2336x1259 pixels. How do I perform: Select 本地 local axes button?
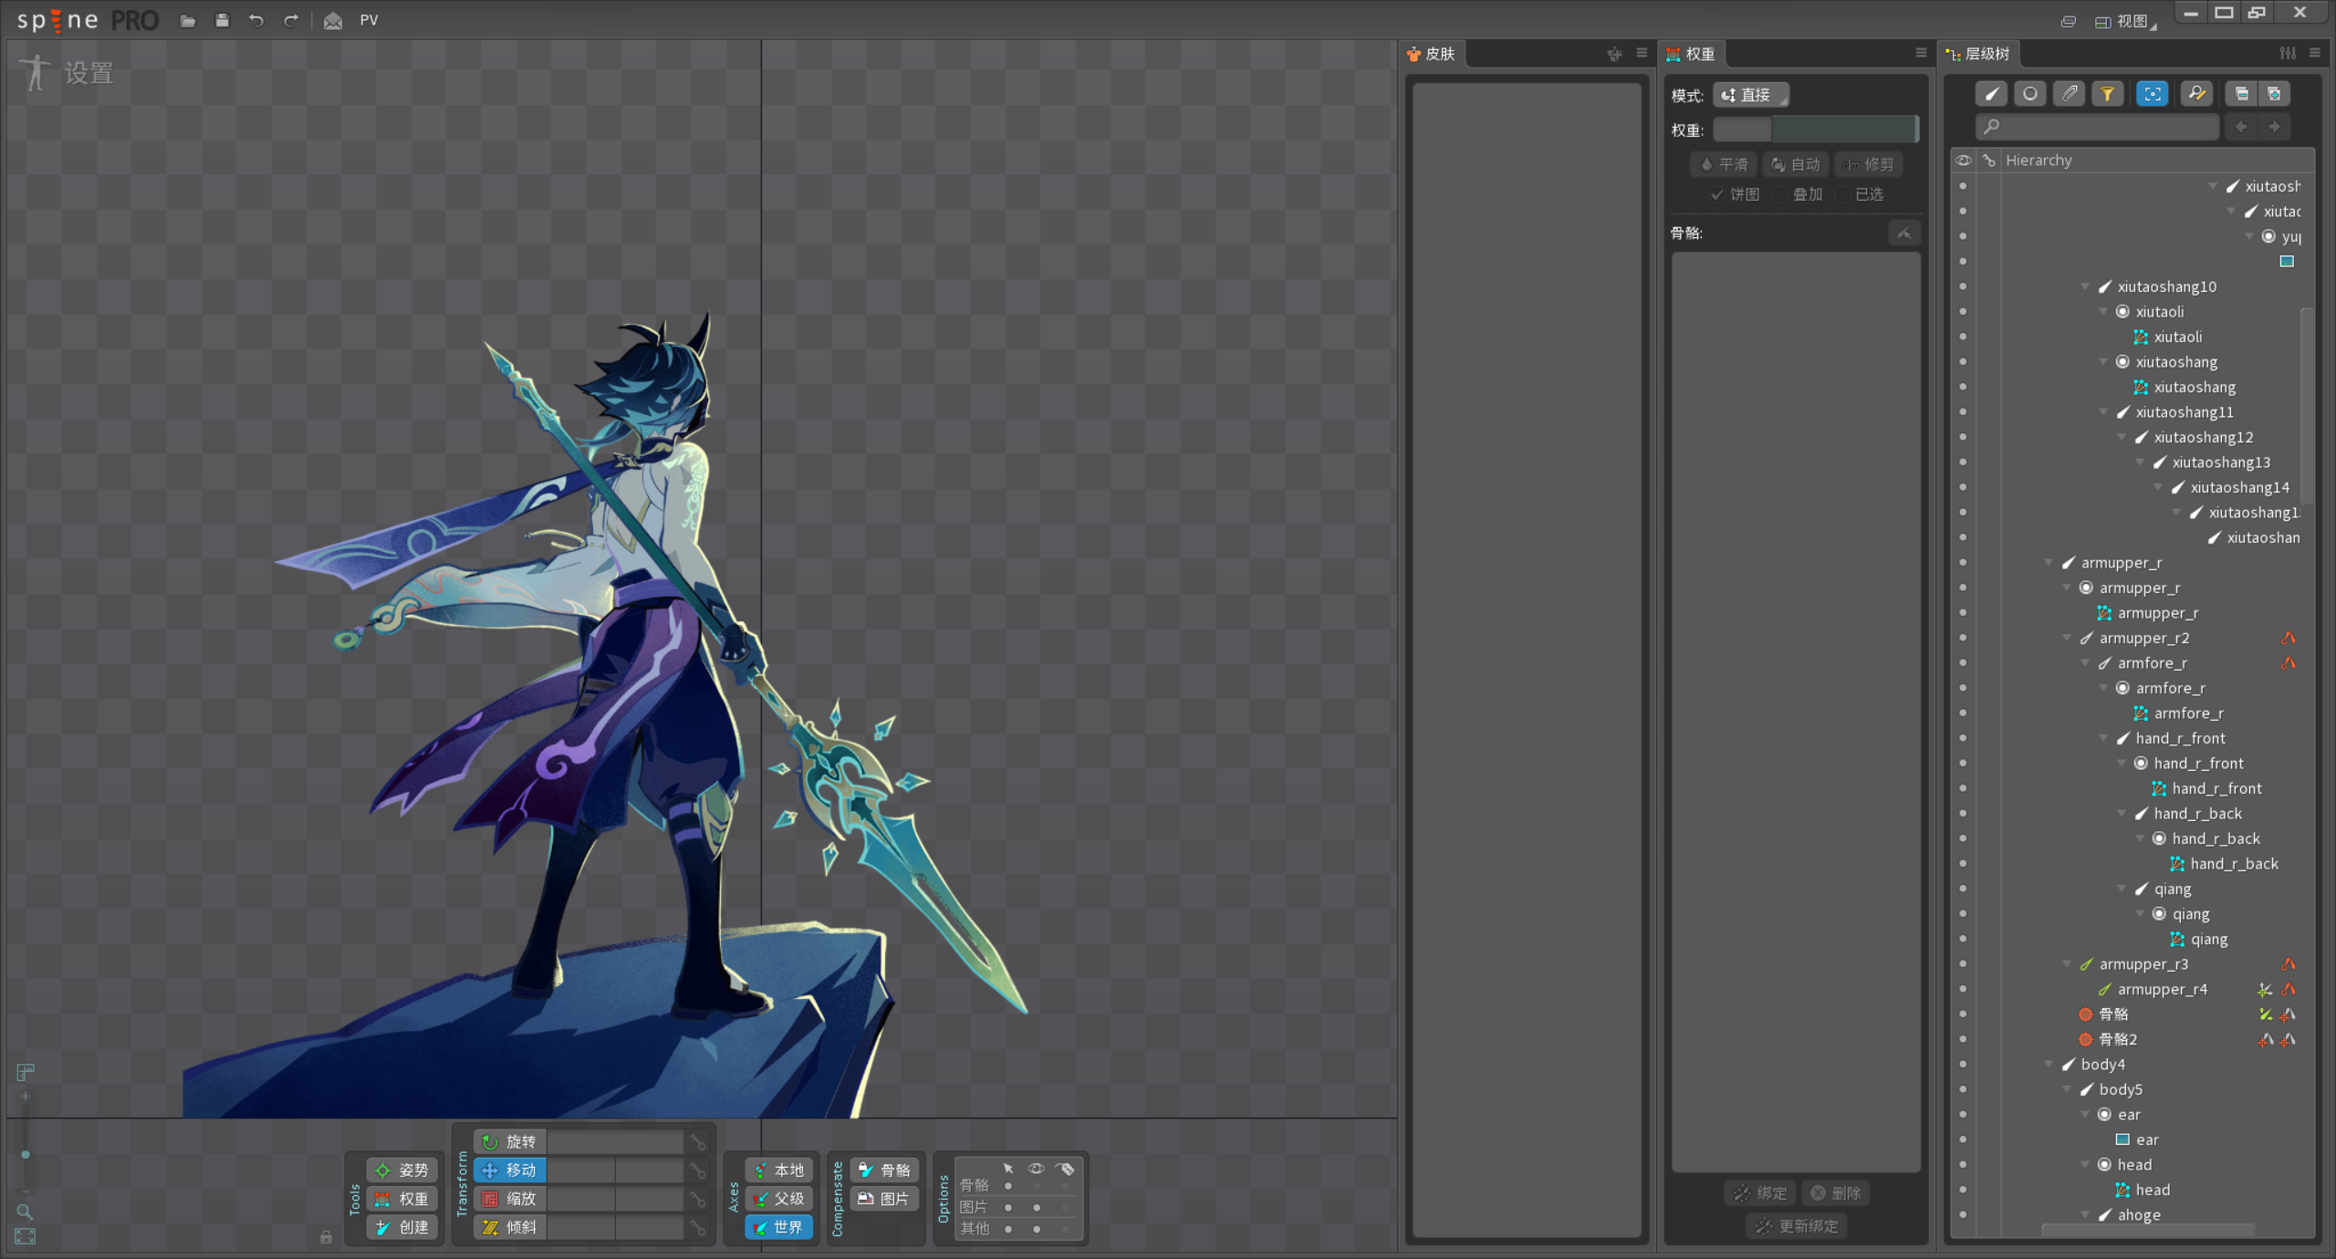tap(779, 1170)
